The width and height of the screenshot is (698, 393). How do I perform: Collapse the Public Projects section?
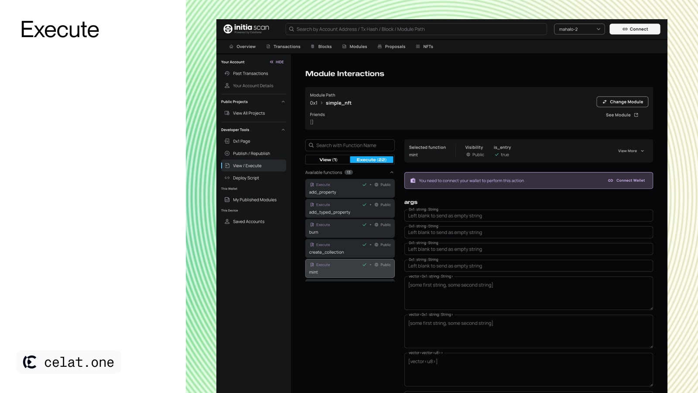[283, 102]
